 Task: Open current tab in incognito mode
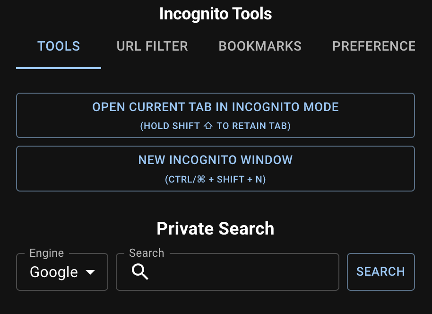click(x=216, y=115)
